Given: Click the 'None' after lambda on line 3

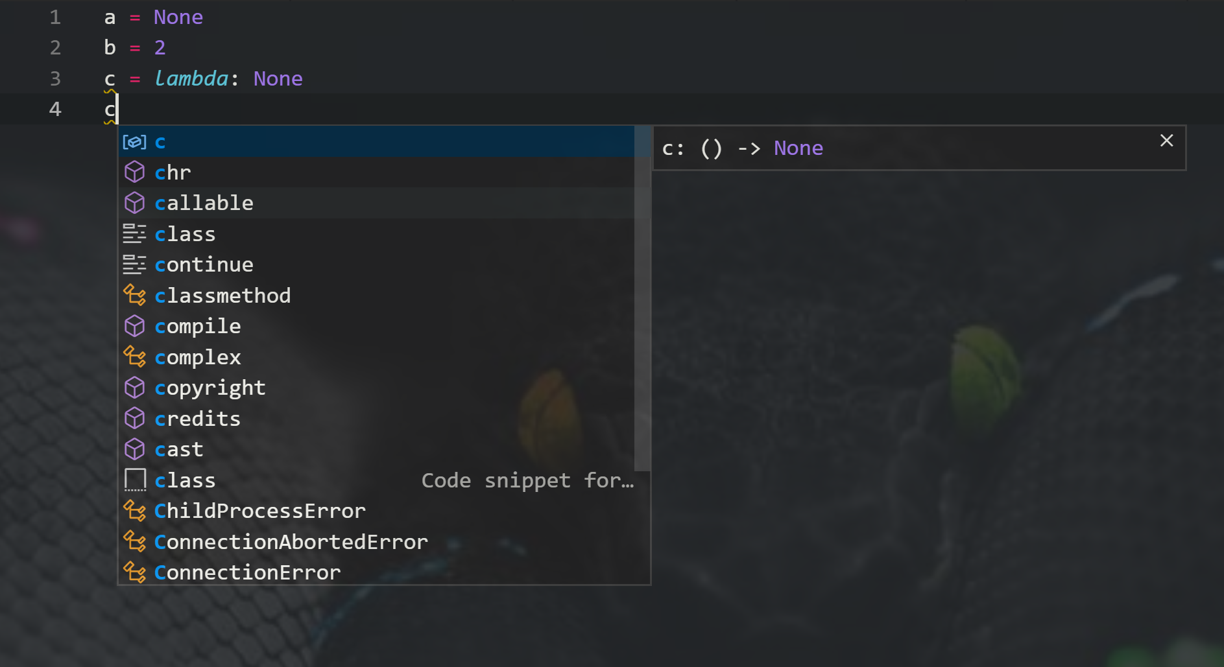Looking at the screenshot, I should (278, 78).
